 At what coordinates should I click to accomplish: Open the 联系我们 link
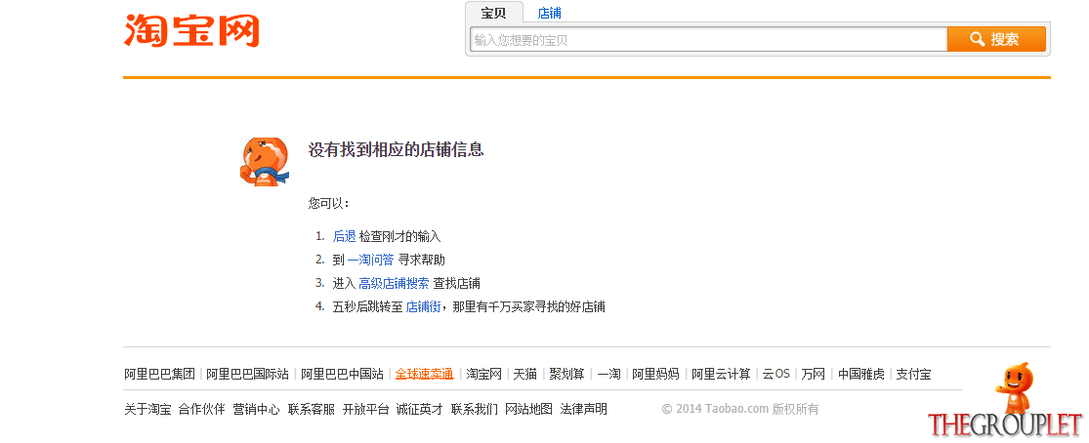(x=475, y=409)
